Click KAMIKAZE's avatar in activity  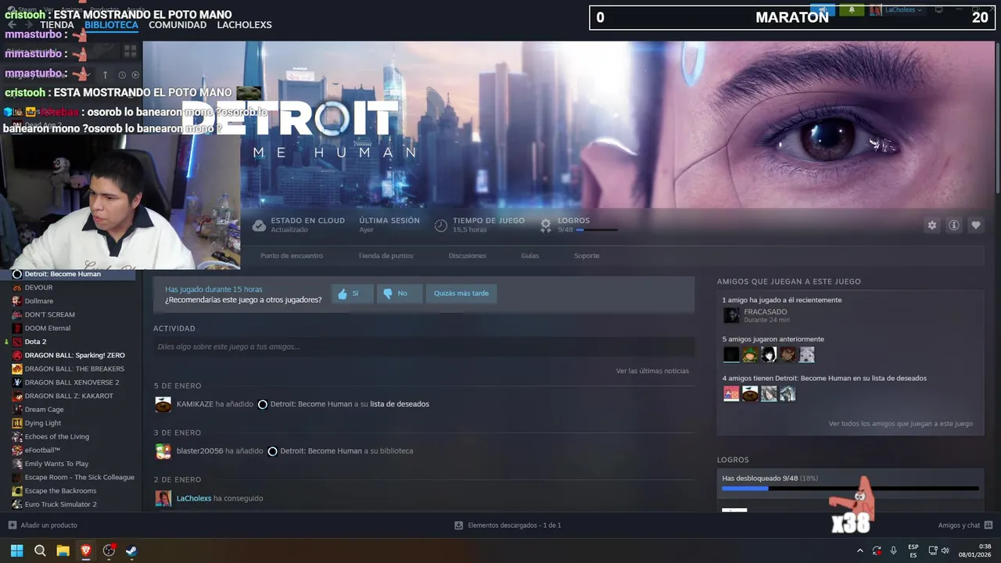pyautogui.click(x=163, y=404)
